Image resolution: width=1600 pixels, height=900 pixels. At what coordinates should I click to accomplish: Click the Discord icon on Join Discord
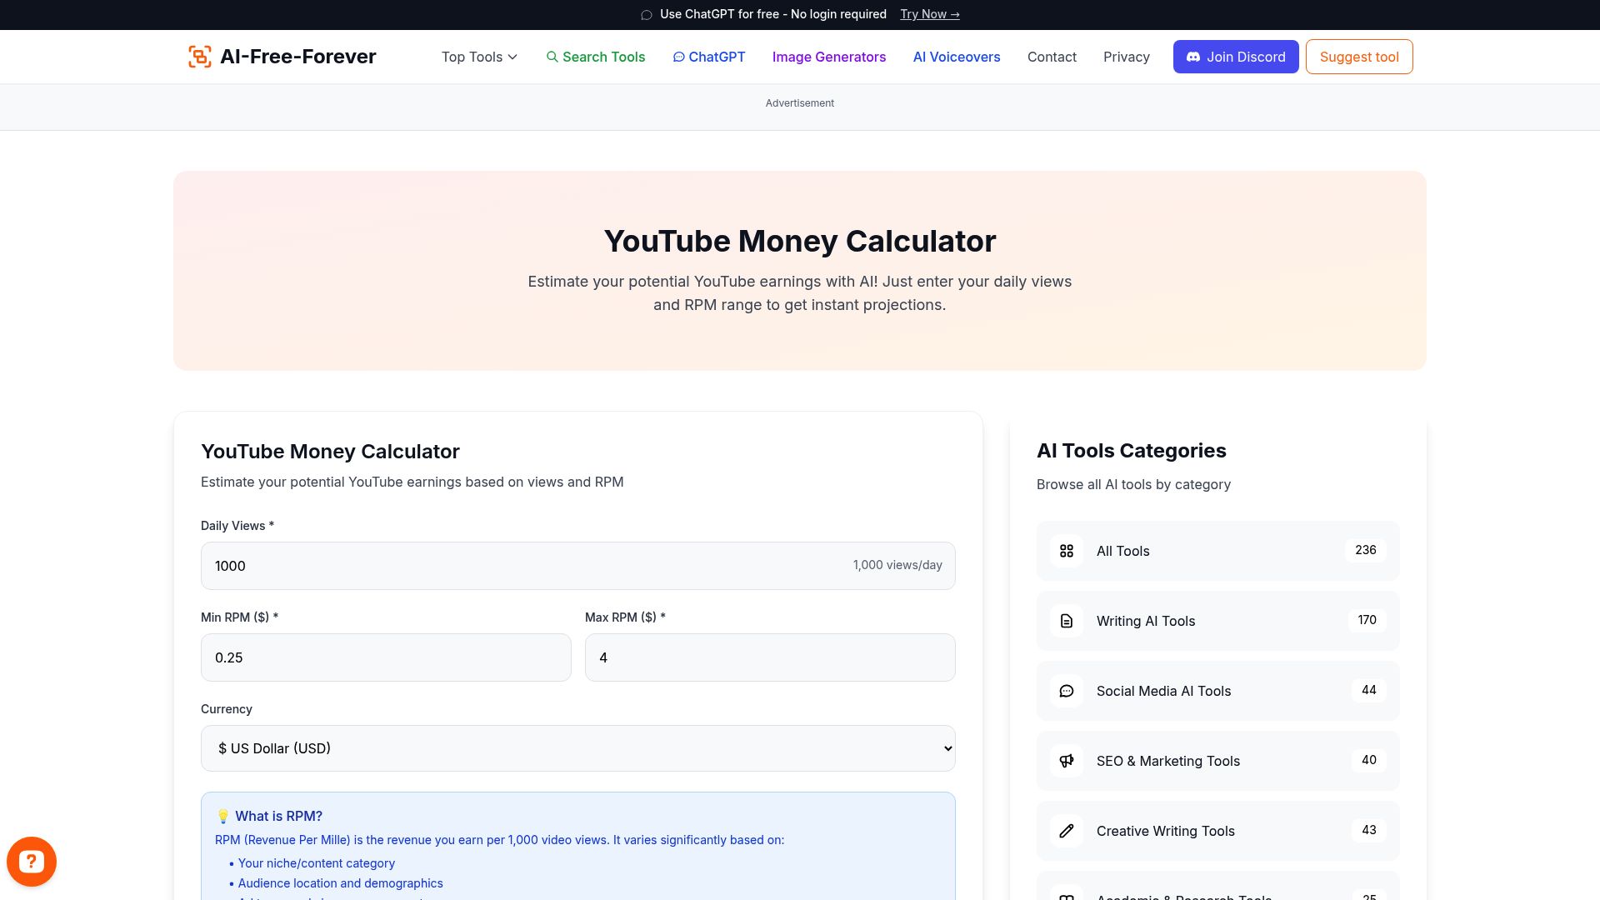tap(1193, 57)
